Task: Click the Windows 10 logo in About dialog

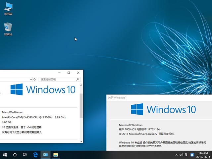Action: (x=163, y=109)
